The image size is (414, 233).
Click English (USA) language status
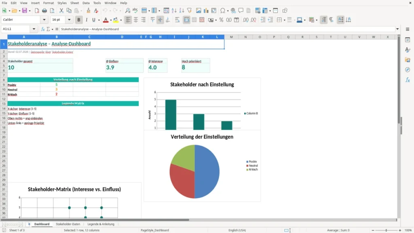tap(237, 230)
